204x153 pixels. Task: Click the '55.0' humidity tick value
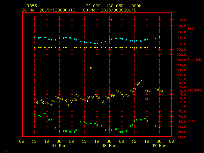click(x=182, y=132)
